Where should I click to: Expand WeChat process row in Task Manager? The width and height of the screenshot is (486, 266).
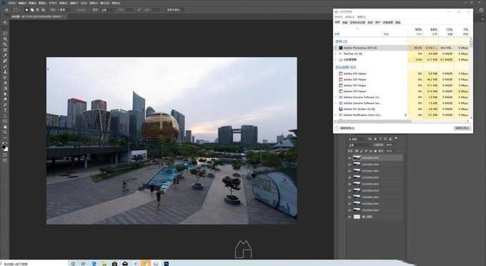click(336, 54)
